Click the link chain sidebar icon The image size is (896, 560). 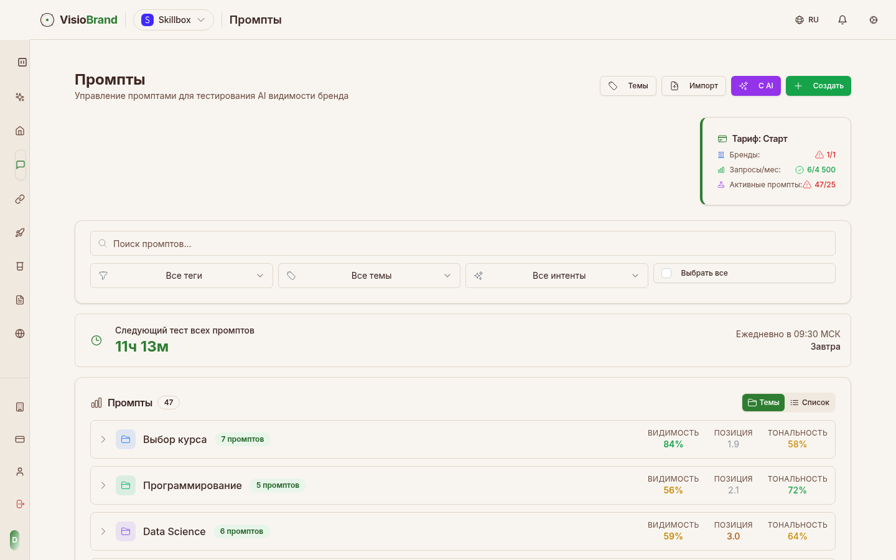pyautogui.click(x=20, y=199)
